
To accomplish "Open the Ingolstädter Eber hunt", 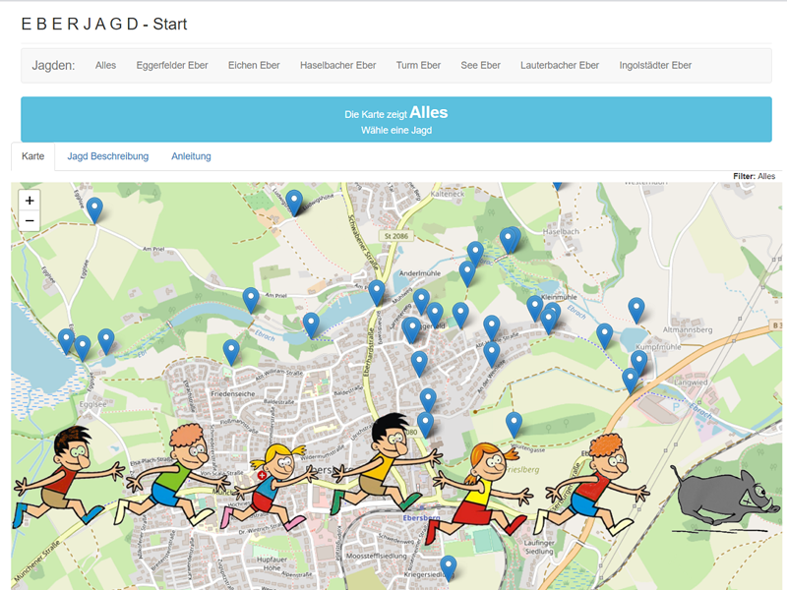I will pos(655,66).
